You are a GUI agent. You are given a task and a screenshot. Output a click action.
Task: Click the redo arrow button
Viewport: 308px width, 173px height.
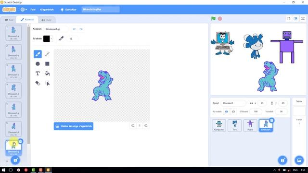81,29
